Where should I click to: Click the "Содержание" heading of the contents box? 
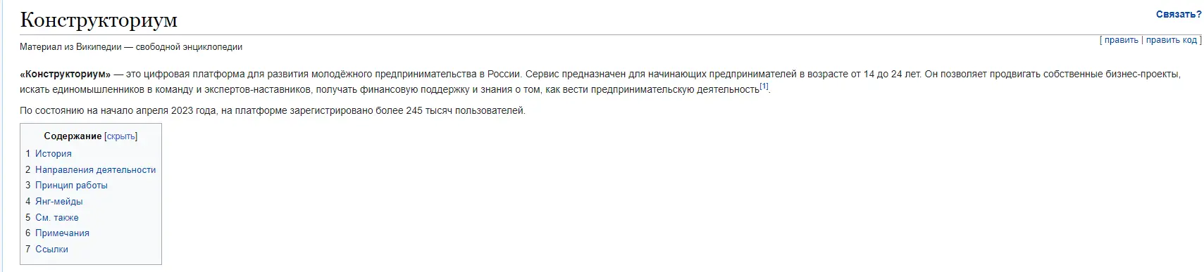(73, 136)
